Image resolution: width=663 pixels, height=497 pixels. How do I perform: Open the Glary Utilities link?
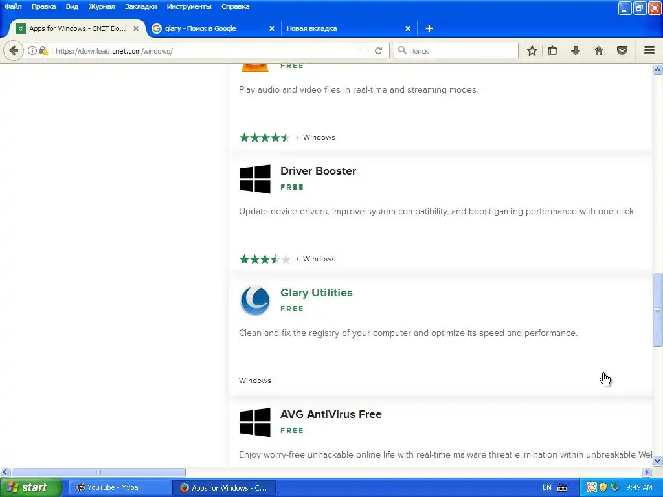point(316,293)
